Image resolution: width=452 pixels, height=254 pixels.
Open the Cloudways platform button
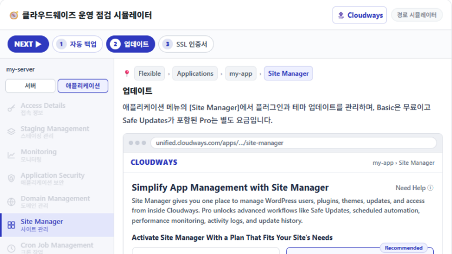pyautogui.click(x=360, y=15)
